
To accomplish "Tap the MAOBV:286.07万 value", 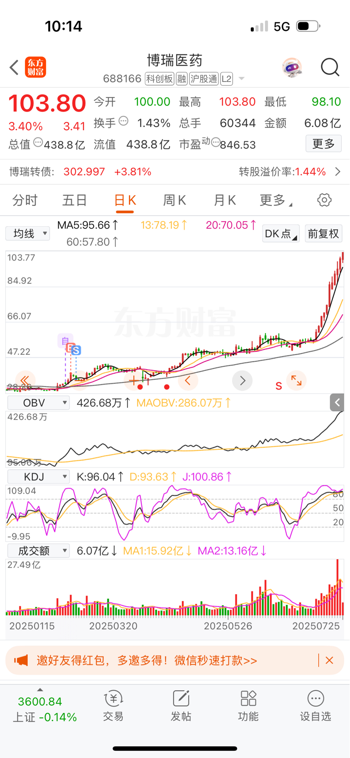I will (x=184, y=403).
